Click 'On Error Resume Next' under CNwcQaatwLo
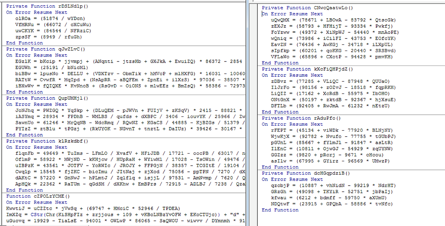445x226 pixels. coord(292,14)
